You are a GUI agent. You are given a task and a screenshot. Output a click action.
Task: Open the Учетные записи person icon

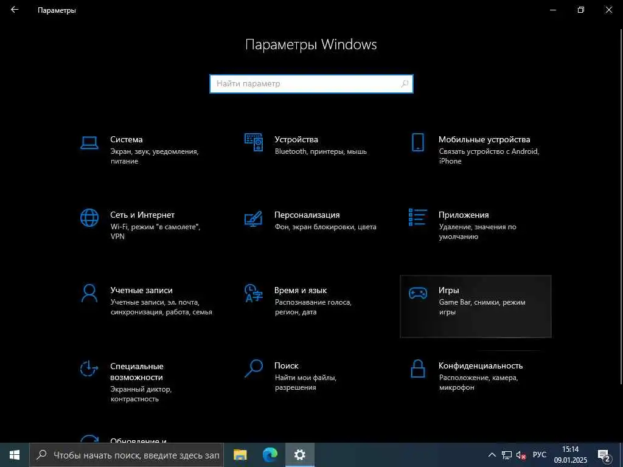(x=89, y=293)
